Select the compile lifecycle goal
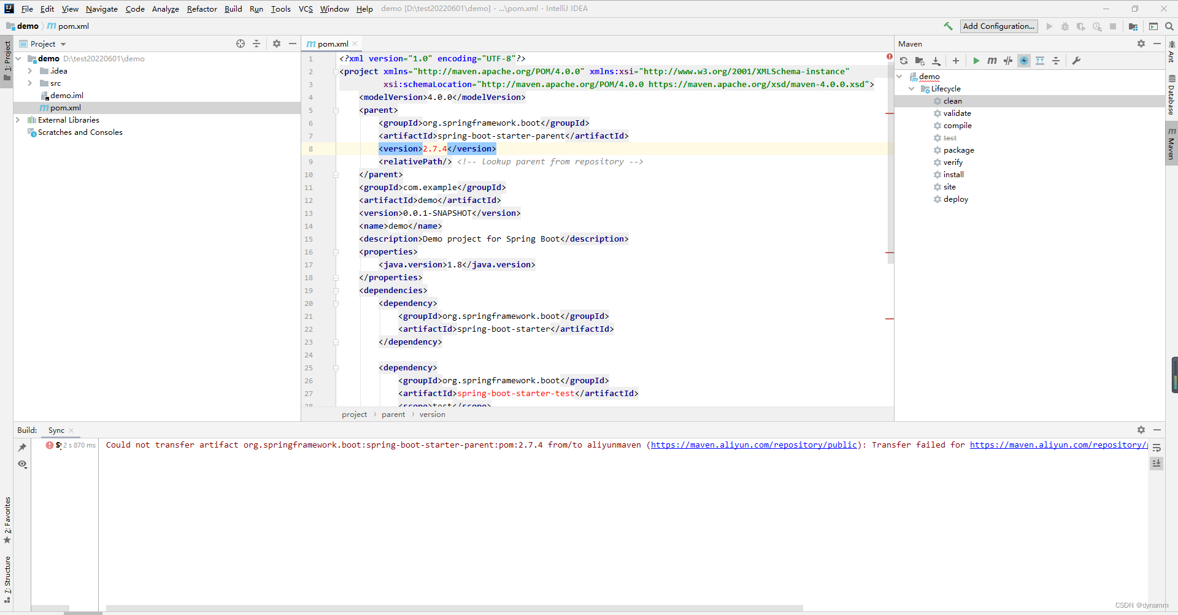Screen dimensions: 1178x615 coord(957,126)
